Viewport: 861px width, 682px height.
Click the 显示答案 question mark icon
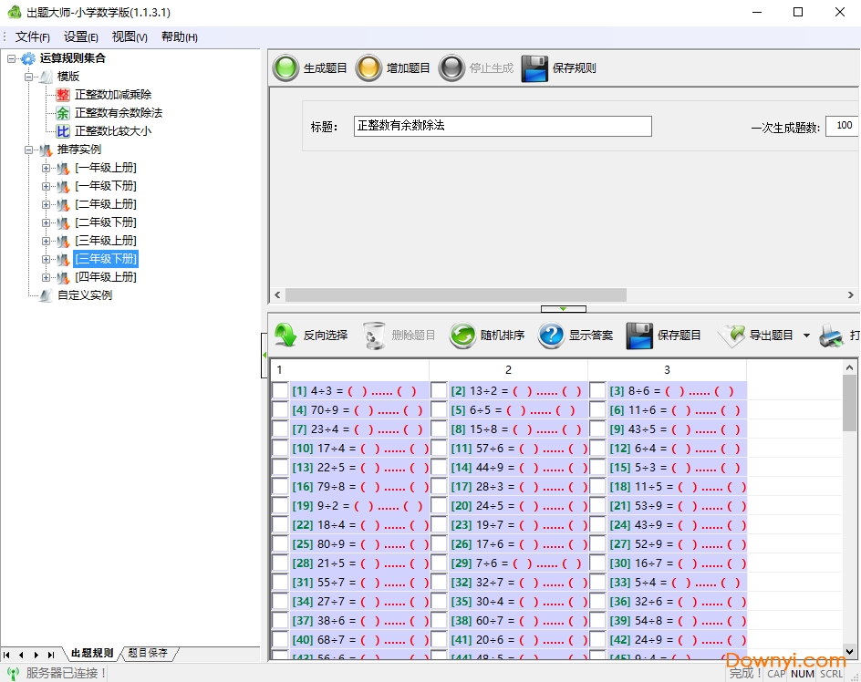tap(551, 336)
